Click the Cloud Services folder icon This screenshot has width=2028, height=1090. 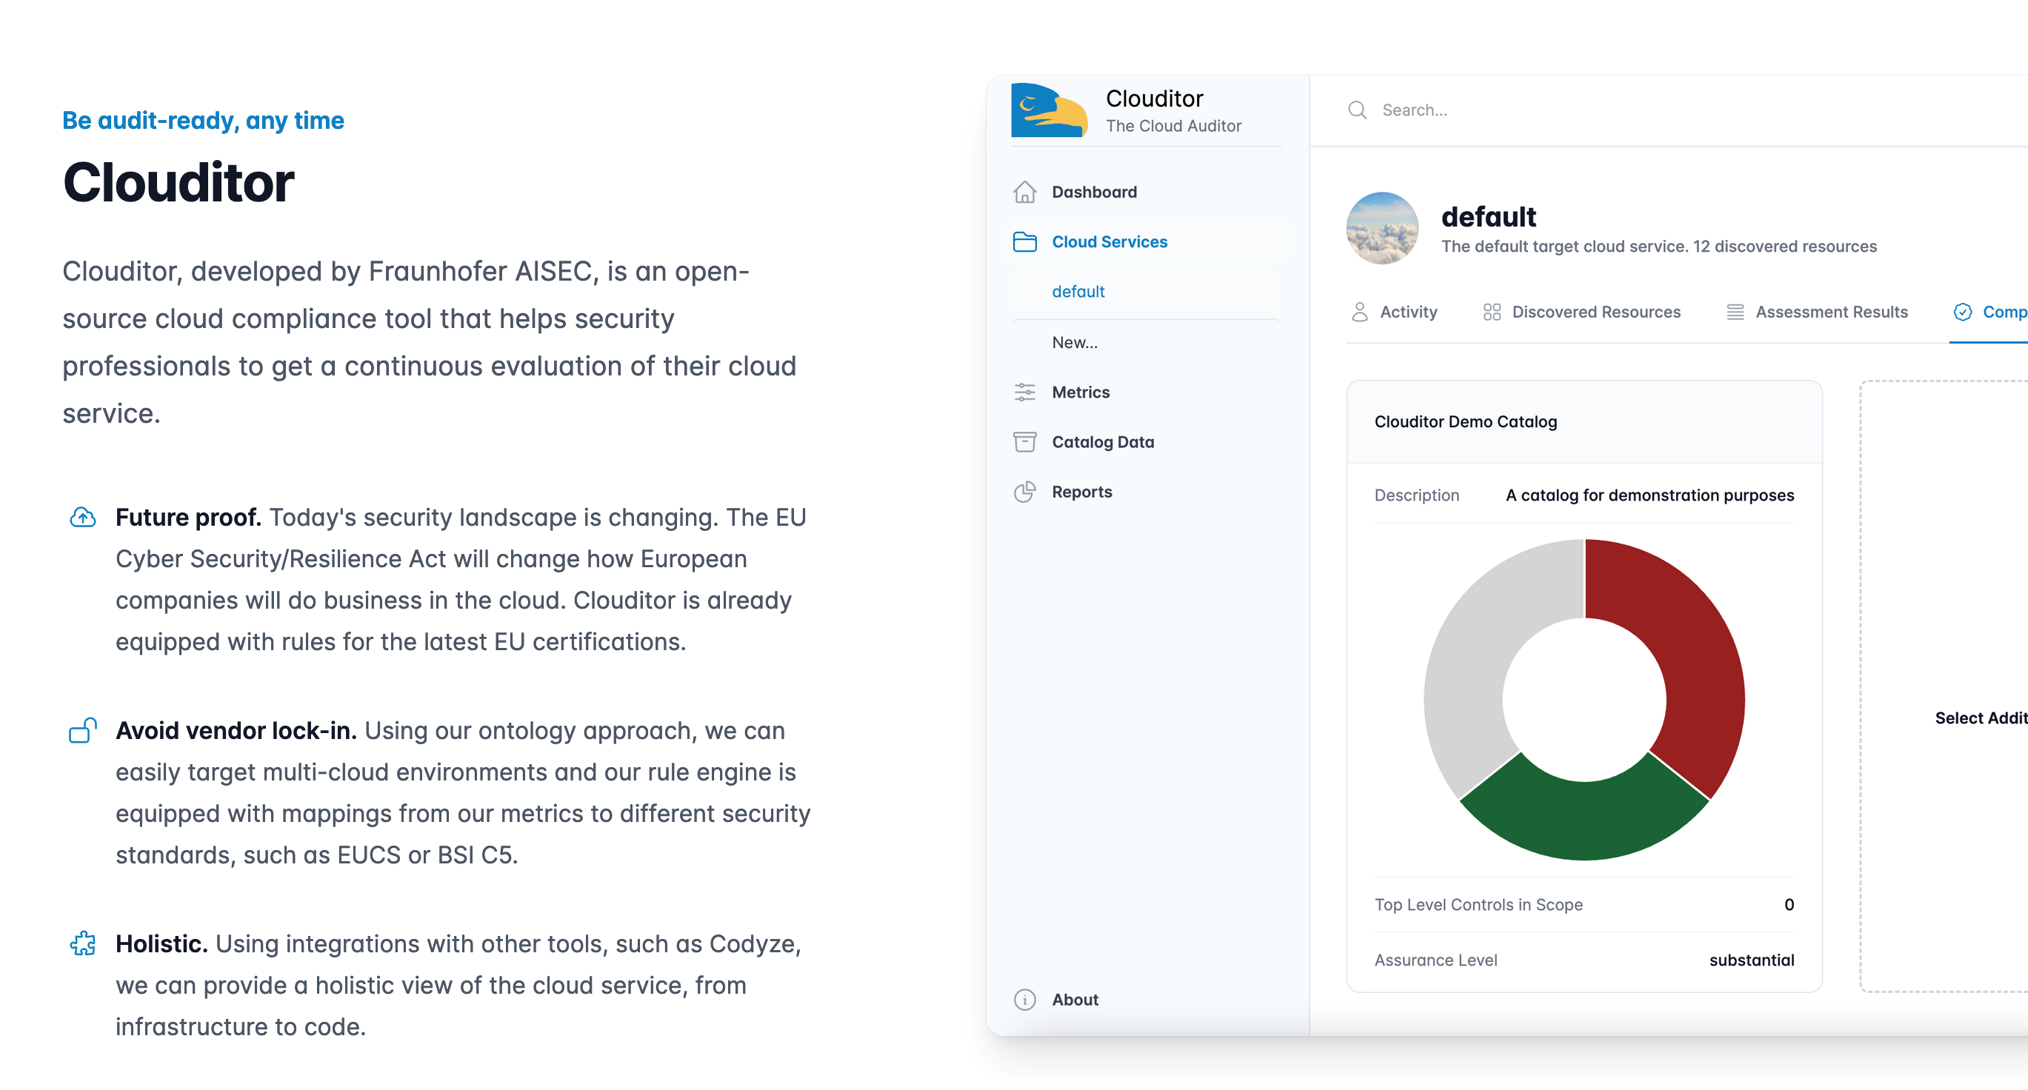1024,241
